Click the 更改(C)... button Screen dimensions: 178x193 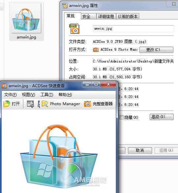point(156,50)
